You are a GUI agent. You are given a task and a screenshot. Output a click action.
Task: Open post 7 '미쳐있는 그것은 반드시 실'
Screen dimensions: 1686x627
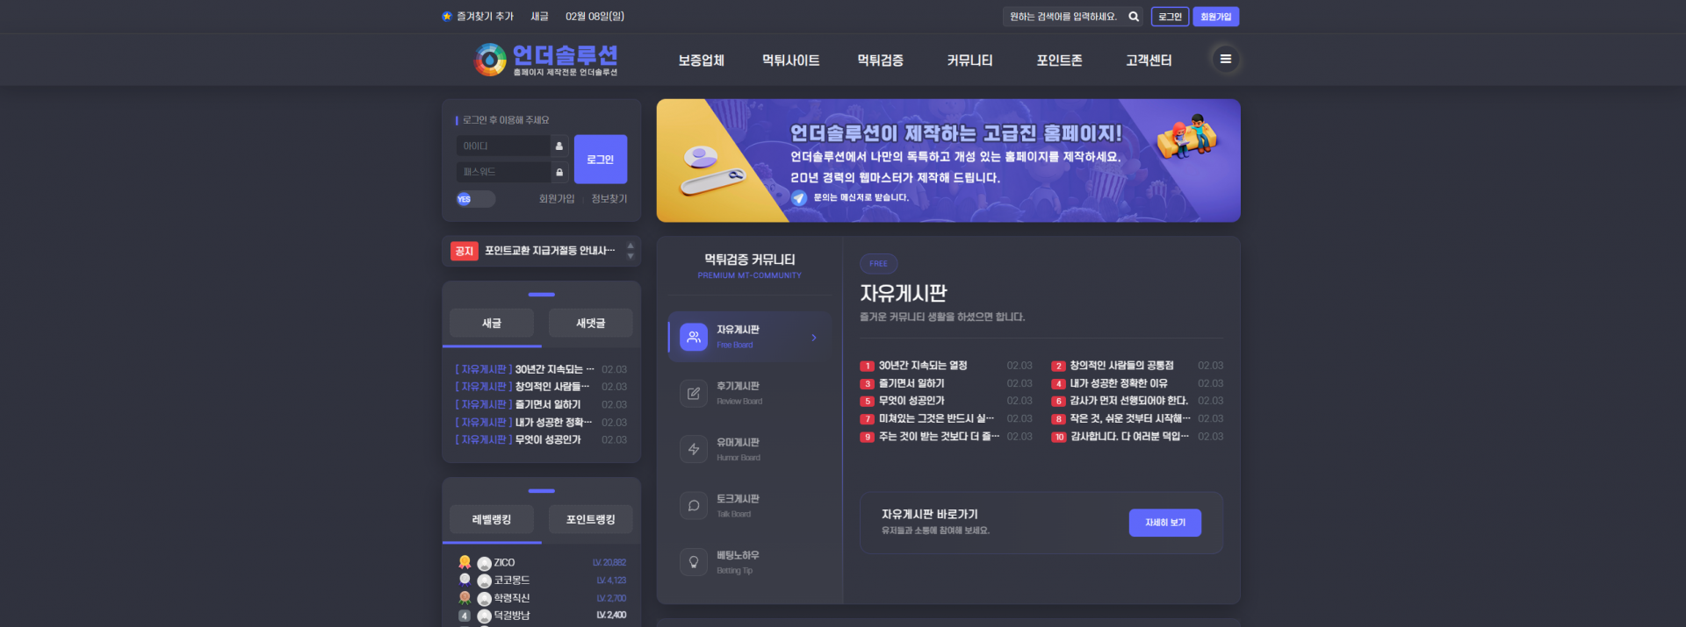[937, 419]
